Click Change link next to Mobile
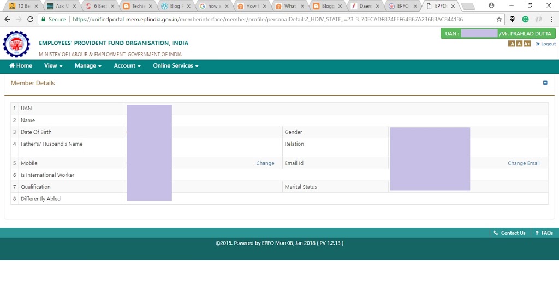Image resolution: width=559 pixels, height=298 pixels. (265, 163)
